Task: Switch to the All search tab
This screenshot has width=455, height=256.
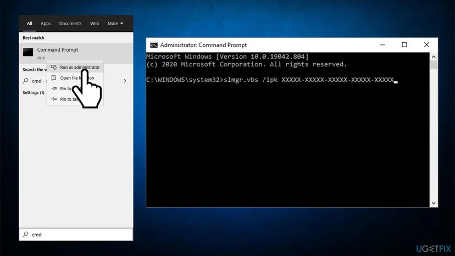Action: pyautogui.click(x=29, y=24)
